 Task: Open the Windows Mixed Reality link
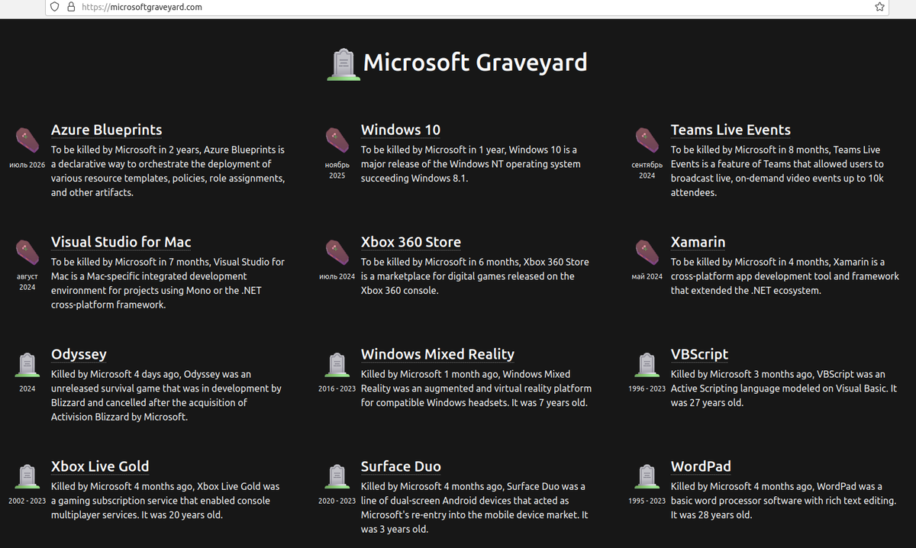pos(437,354)
